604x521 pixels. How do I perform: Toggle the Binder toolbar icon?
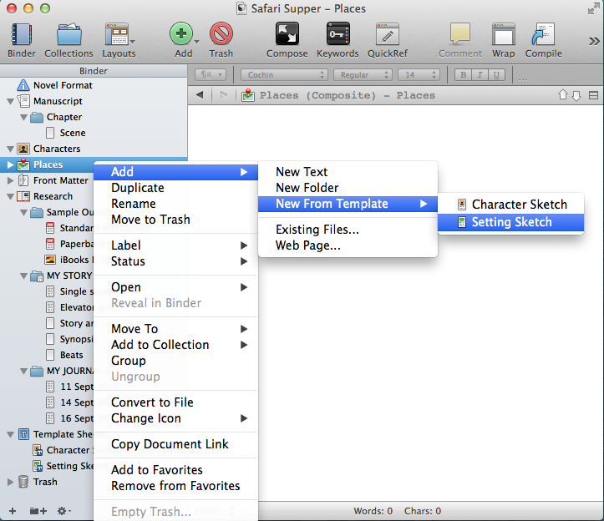click(21, 34)
